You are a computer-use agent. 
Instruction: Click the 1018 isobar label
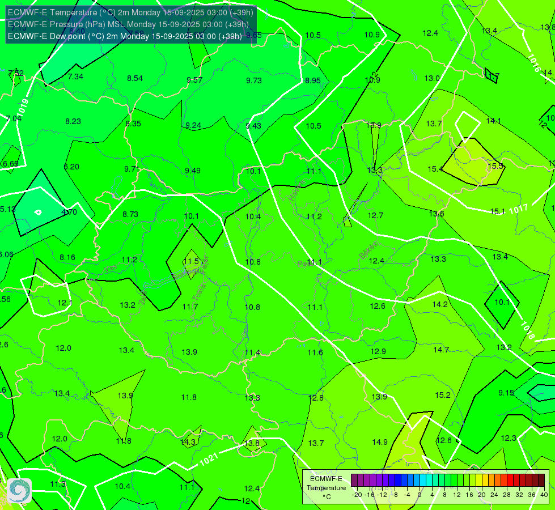527,330
